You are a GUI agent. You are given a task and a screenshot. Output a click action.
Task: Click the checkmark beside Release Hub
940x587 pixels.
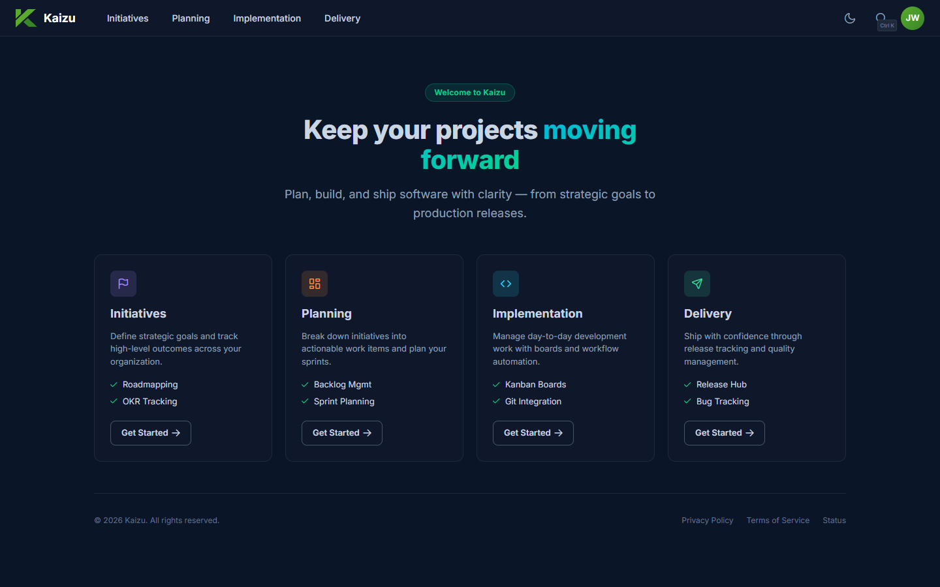pos(687,384)
